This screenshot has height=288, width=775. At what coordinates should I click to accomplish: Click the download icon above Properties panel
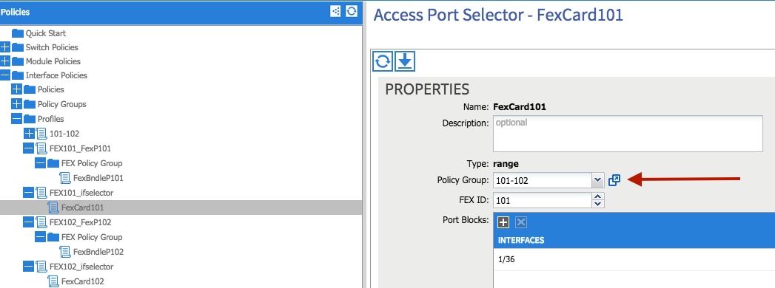coord(405,61)
